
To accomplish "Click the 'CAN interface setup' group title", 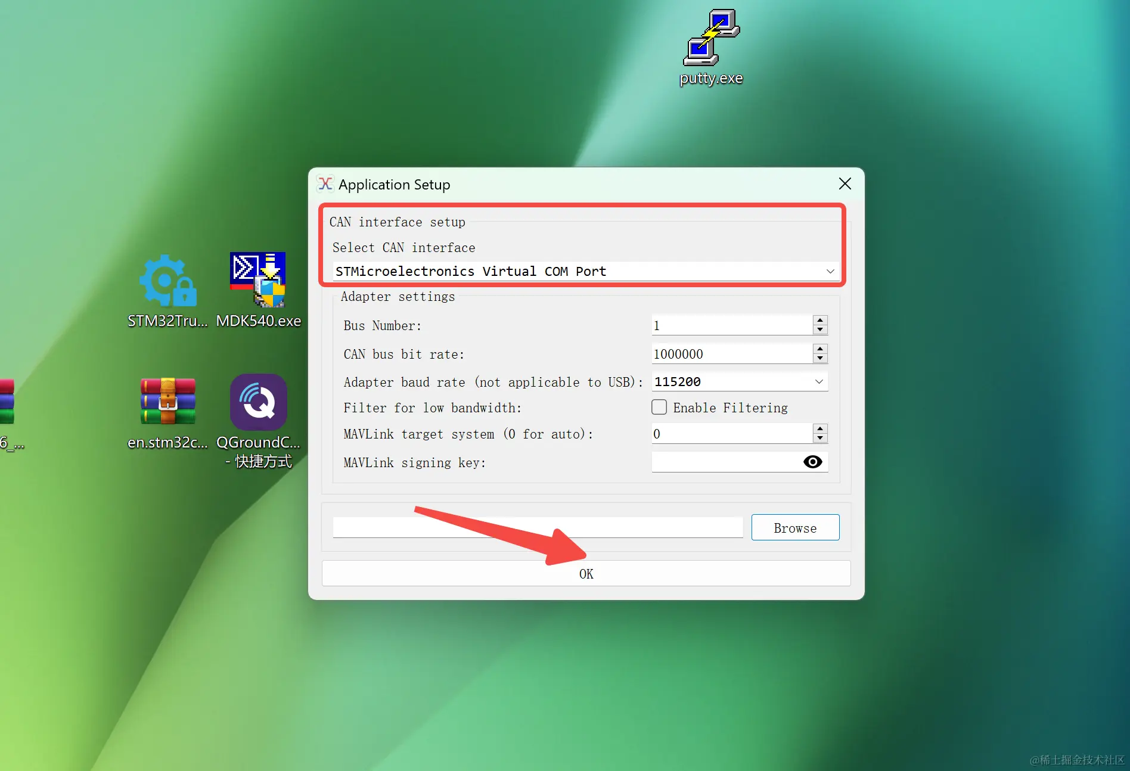I will (x=397, y=222).
